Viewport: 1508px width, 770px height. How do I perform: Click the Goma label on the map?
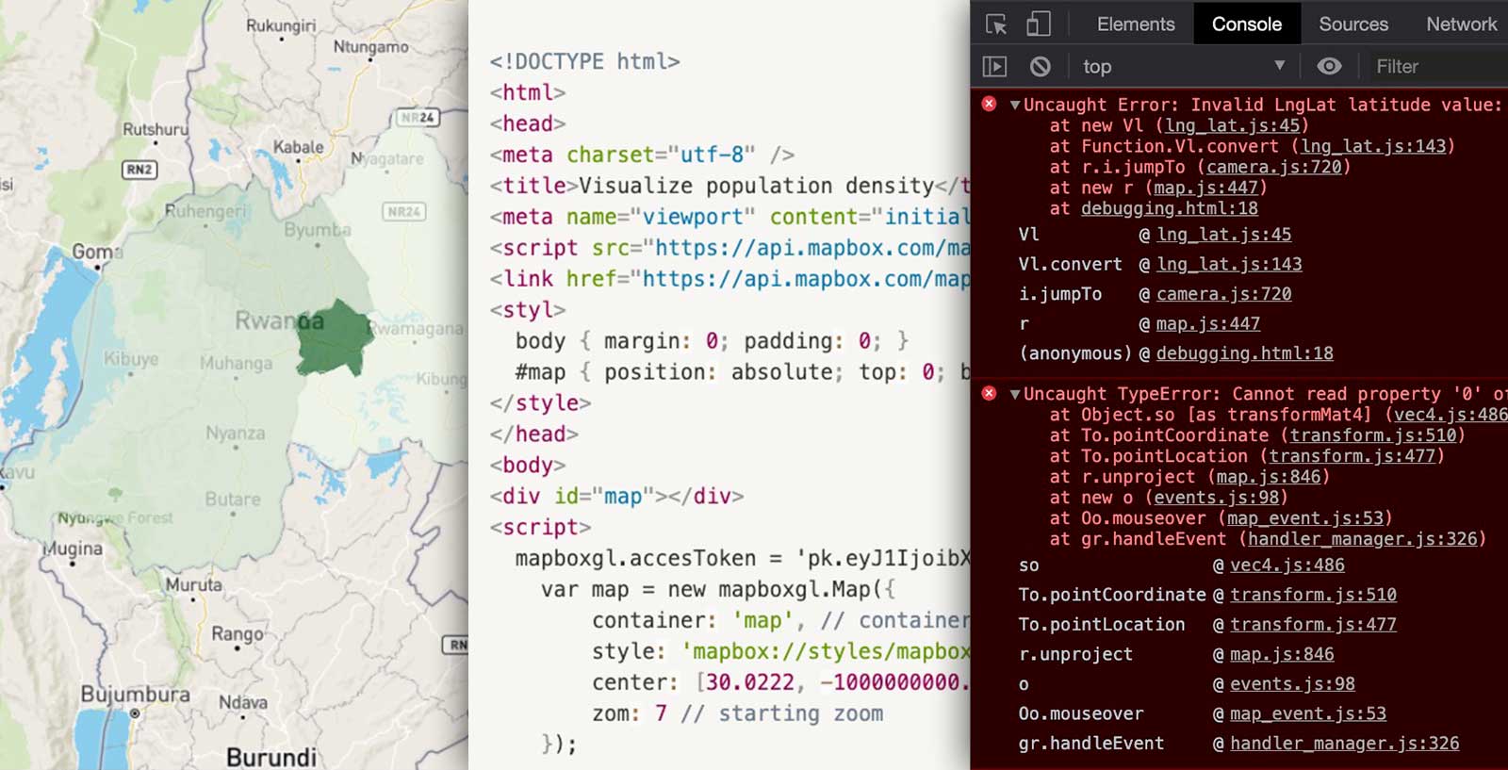point(97,252)
